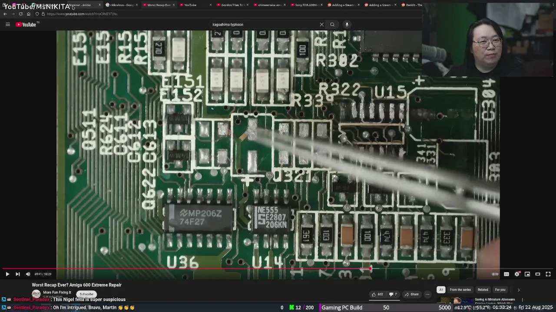This screenshot has width=556, height=312.
Task: Click the browser address bar URL
Action: [x=82, y=14]
